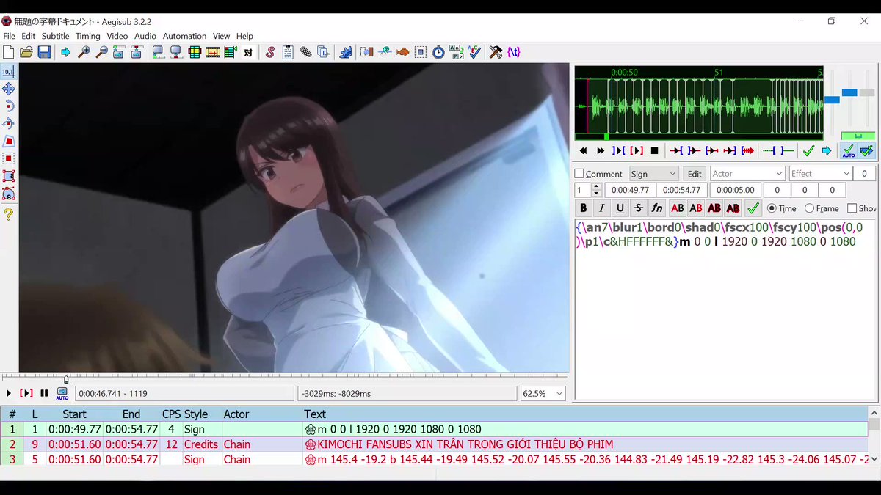This screenshot has height=495, width=881.
Task: Toggle auto-advance to next line on commit
Action: click(x=867, y=150)
